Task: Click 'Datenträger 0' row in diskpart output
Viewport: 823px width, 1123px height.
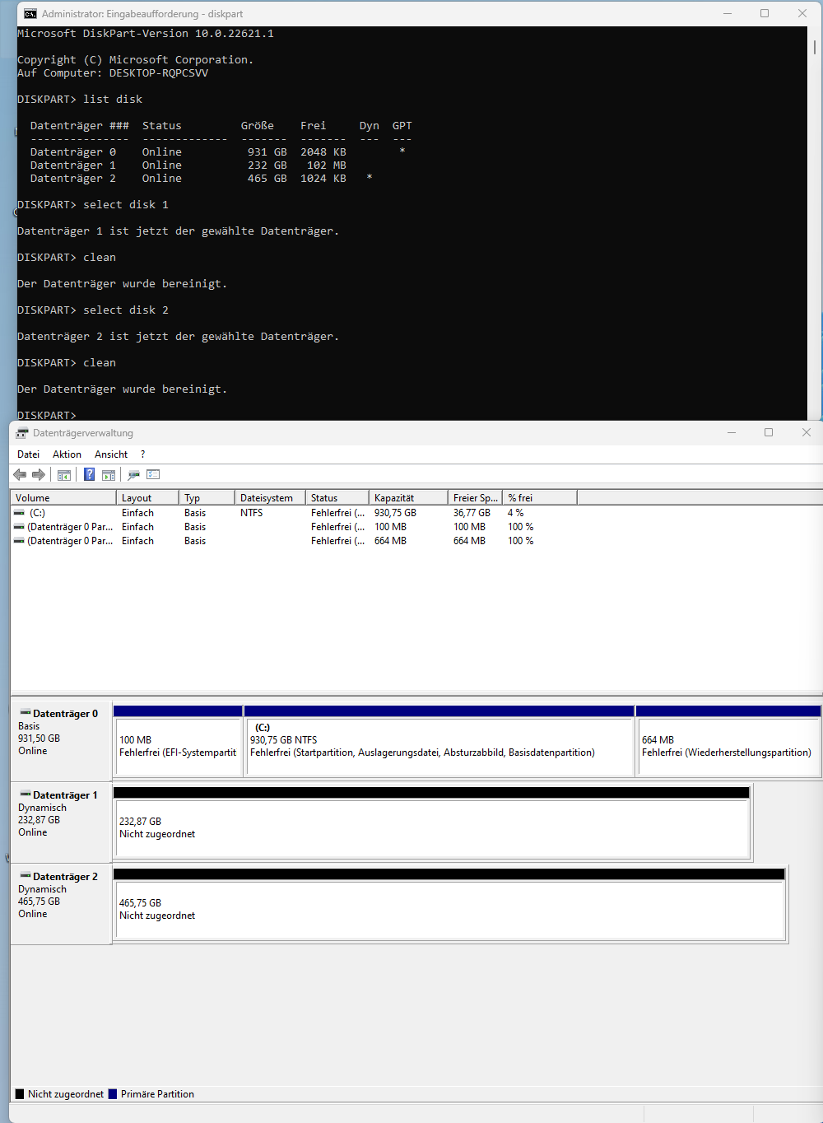Action: pyautogui.click(x=218, y=152)
